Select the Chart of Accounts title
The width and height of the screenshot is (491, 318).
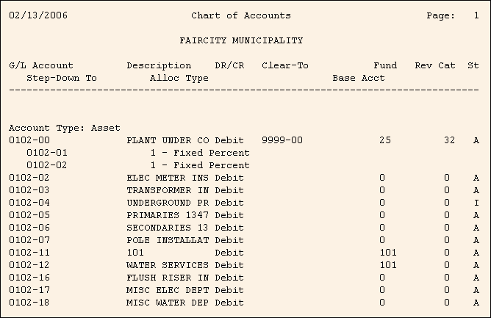point(240,15)
